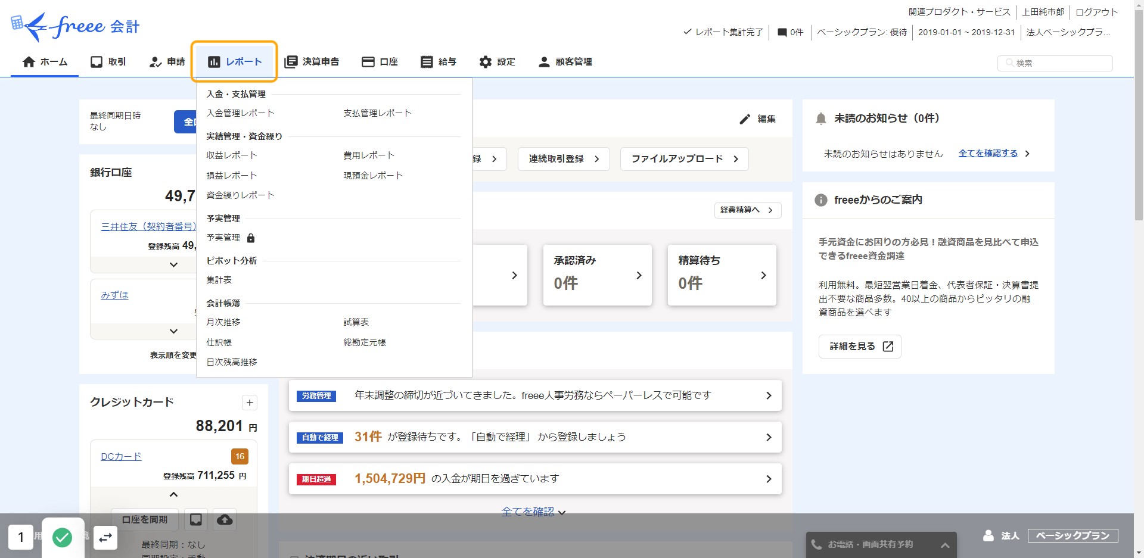Viewport: 1144px width, 558px height.
Task: Open the 顧客管理 menu
Action: tap(565, 62)
